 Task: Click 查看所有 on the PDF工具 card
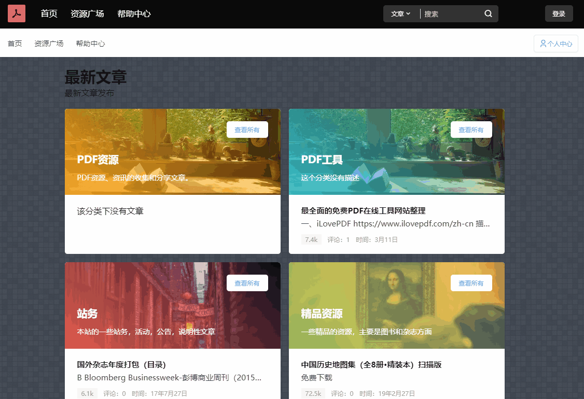point(471,130)
